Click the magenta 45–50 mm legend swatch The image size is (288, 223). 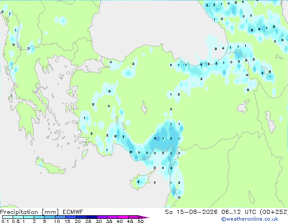[x=134, y=217]
